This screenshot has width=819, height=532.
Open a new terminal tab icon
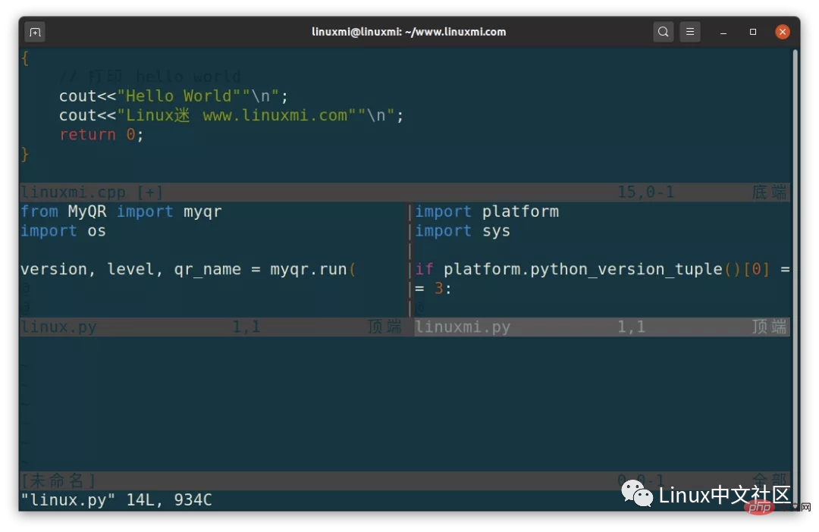(35, 33)
